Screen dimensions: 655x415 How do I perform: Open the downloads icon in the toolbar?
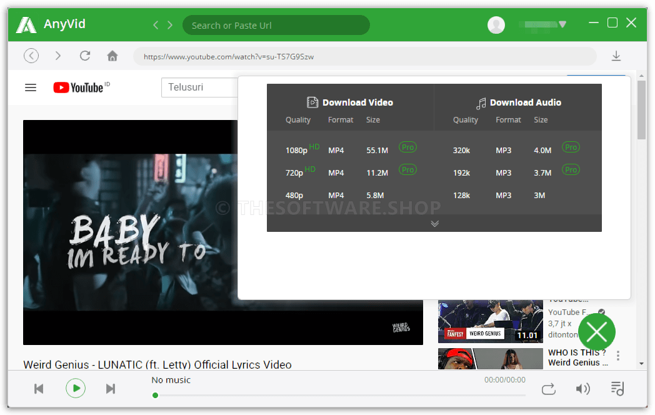click(616, 56)
